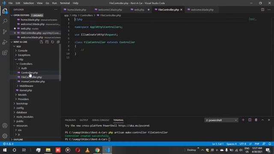Switch to welcome2.blade.php tab
The height and width of the screenshot is (154, 274).
pyautogui.click(x=110, y=9)
